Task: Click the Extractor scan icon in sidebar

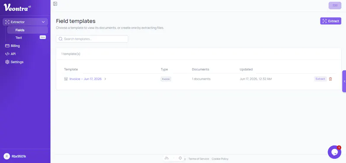Action: click(7, 22)
